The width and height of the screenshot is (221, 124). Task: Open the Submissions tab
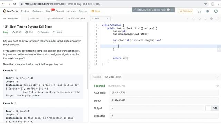tap(55, 18)
